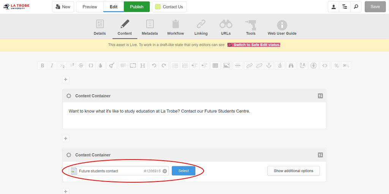This screenshot has height=194, width=389.
Task: Show additional options for the second container
Action: (293, 171)
